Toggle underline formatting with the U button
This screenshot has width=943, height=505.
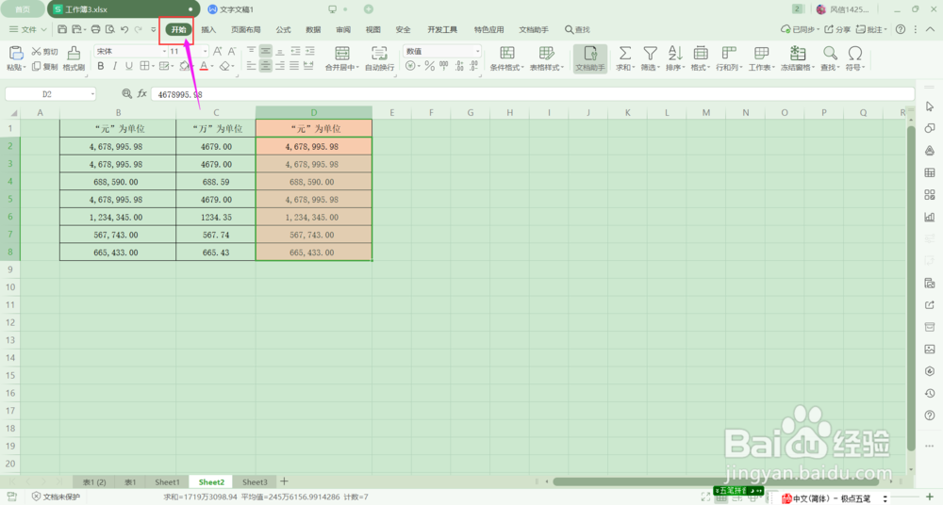click(x=128, y=66)
